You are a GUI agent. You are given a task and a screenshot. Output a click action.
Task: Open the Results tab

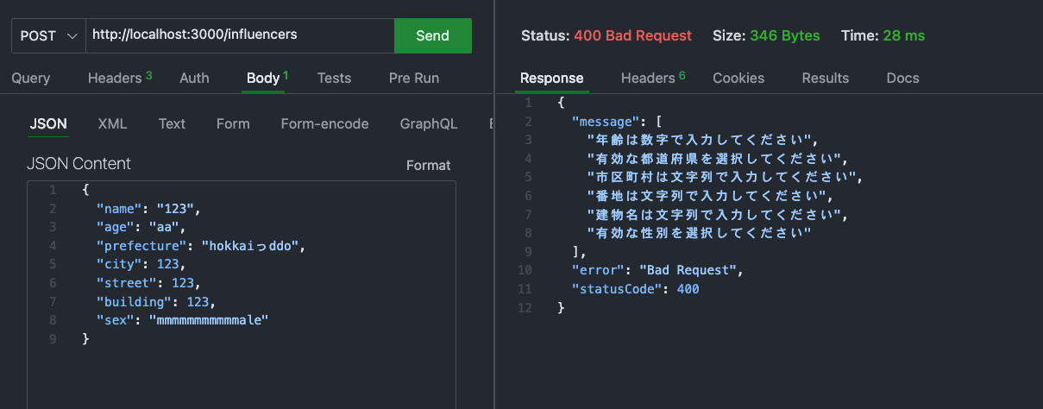[826, 78]
